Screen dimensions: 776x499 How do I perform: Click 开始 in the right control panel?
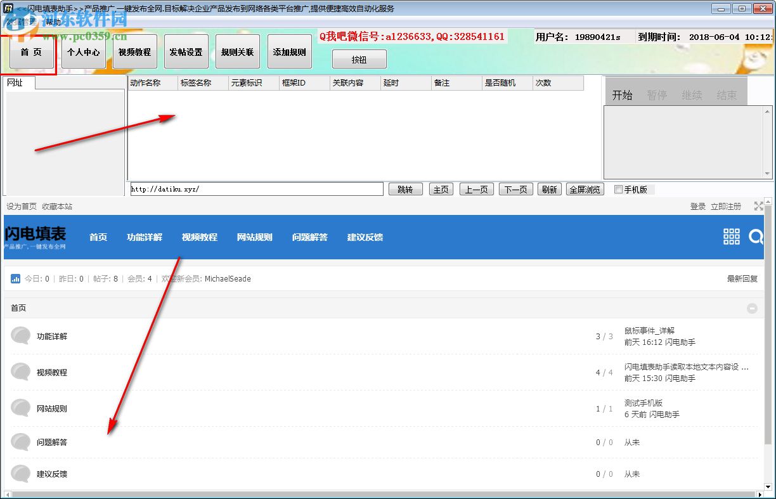pos(623,94)
